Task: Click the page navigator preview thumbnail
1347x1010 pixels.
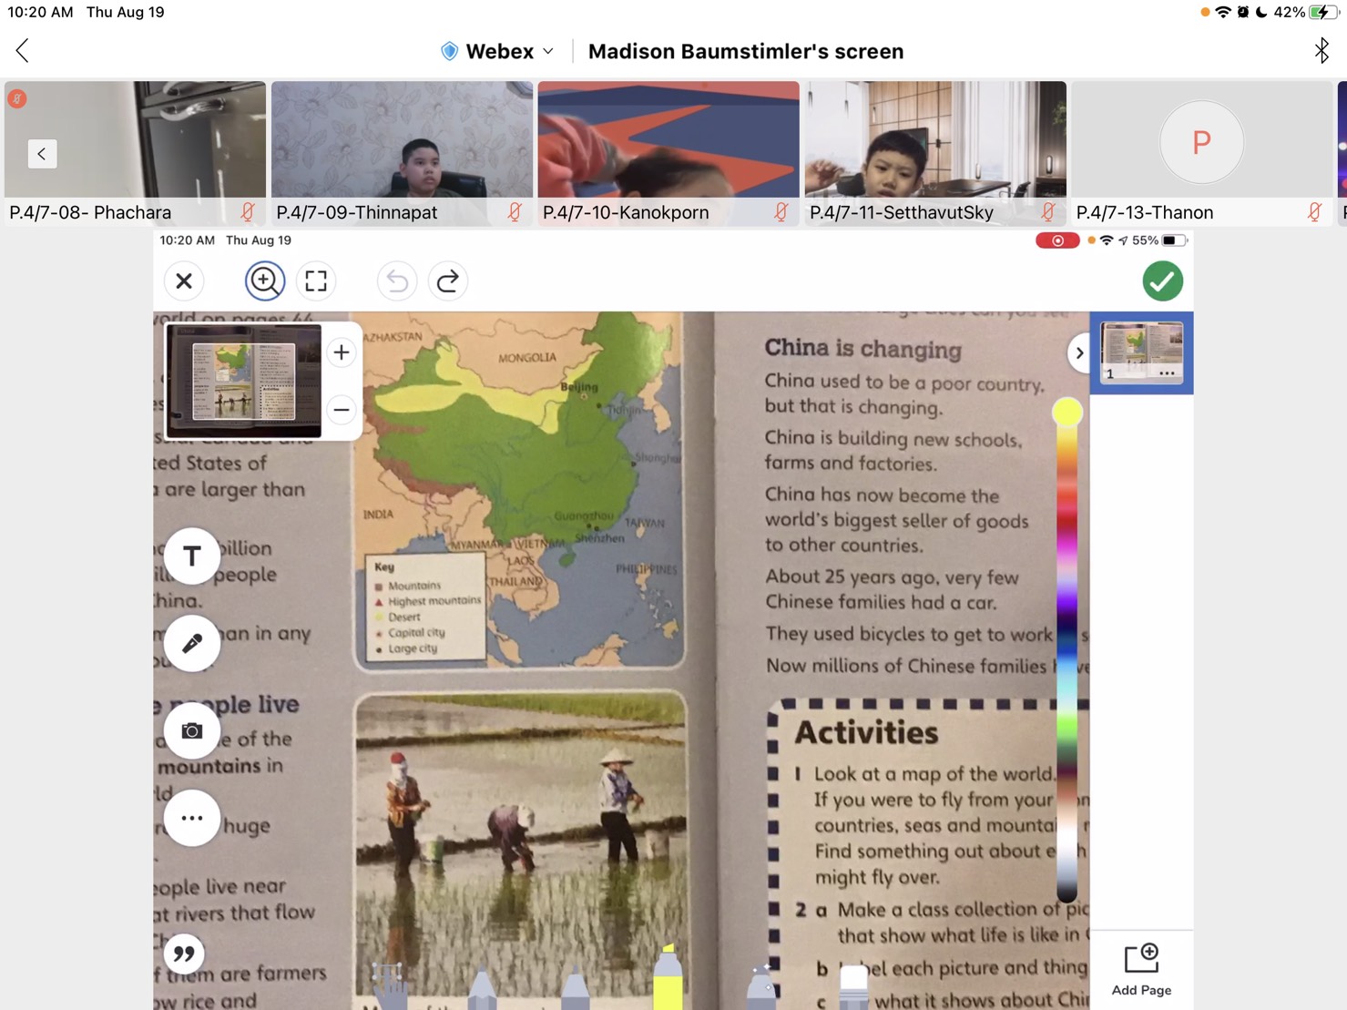Action: (x=244, y=381)
